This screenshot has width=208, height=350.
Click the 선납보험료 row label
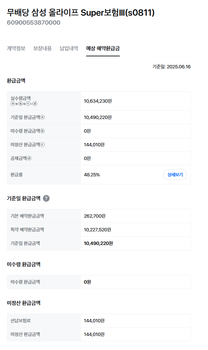pos(21,321)
